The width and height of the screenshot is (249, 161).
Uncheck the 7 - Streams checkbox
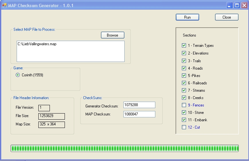coord(184,90)
